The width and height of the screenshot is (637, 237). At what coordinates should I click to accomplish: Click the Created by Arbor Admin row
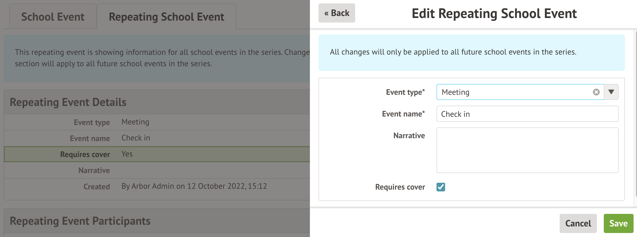click(157, 186)
